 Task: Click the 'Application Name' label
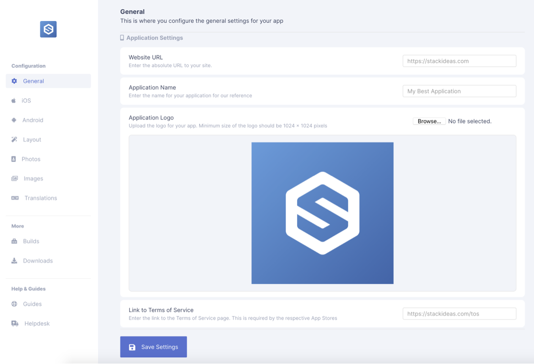click(x=152, y=88)
